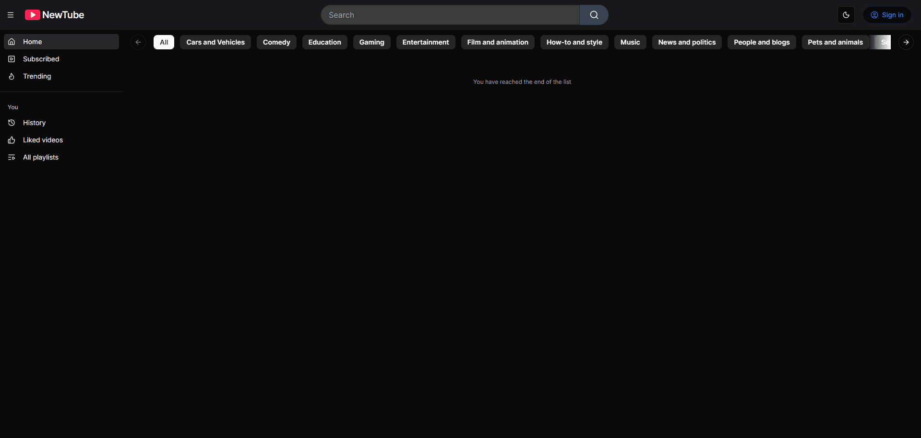Select the Gaming category tab
This screenshot has width=921, height=438.
coord(371,42)
